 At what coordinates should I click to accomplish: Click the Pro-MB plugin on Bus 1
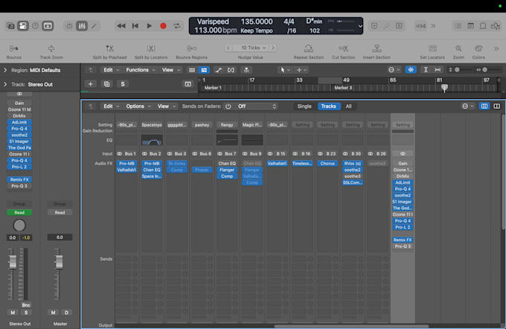click(x=126, y=163)
